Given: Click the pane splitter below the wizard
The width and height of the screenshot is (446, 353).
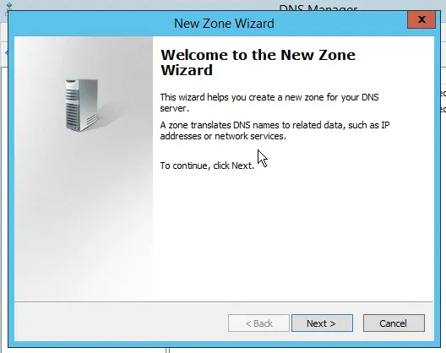Looking at the screenshot, I should 167,350.
